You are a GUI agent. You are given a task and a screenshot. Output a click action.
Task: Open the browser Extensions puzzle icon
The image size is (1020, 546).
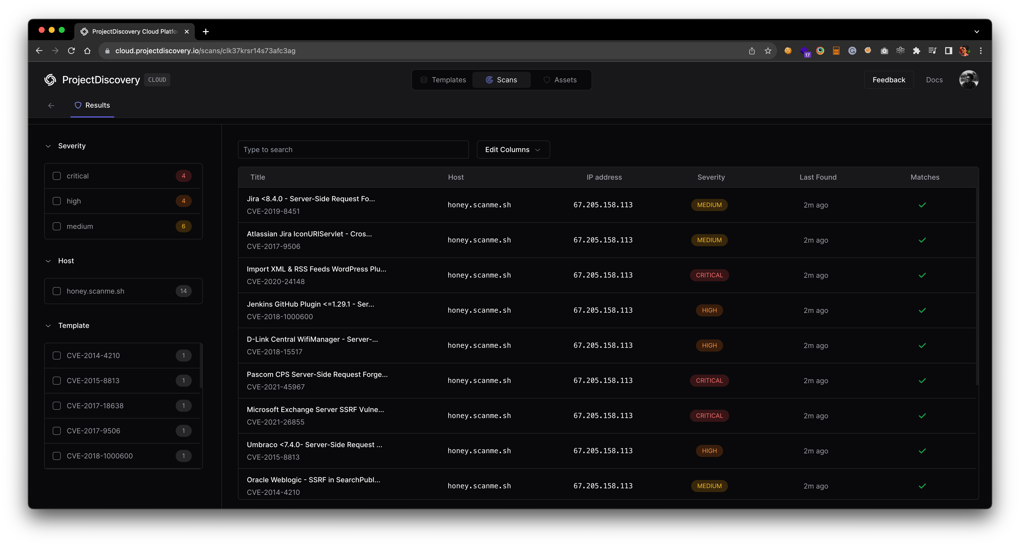pos(917,51)
